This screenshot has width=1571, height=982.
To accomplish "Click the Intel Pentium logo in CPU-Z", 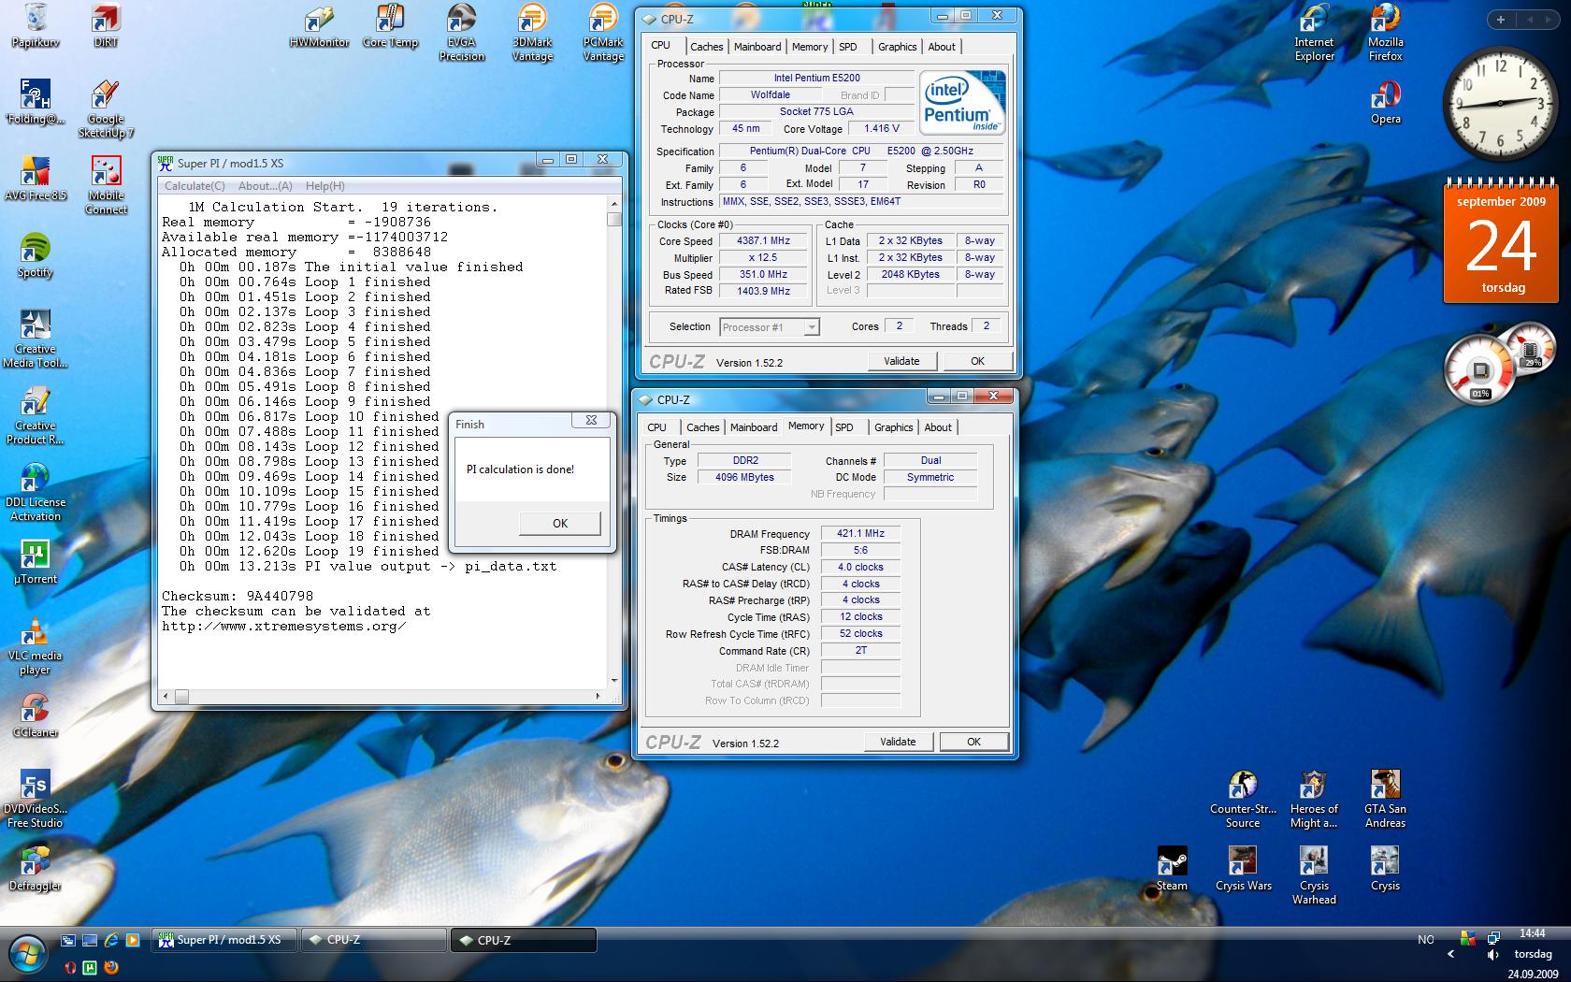I will (x=962, y=103).
